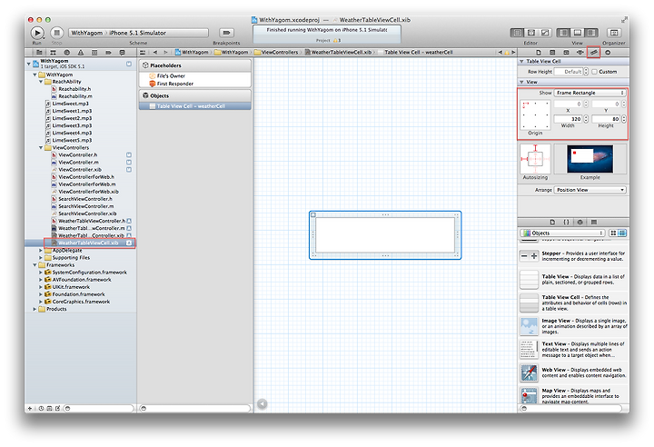Toggle Breakpoints in the toolbar

pos(226,33)
